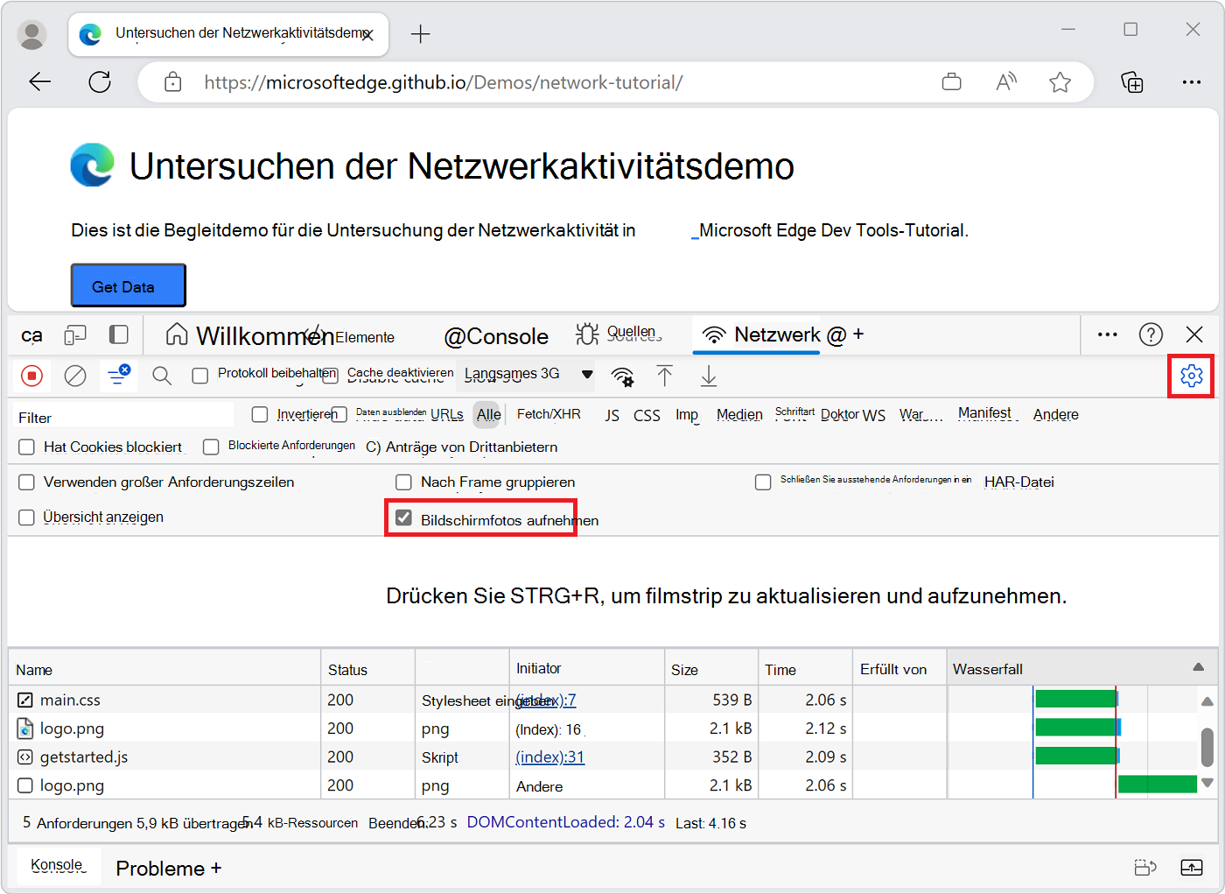Enable the Protokoll beibehalten checkbox

pos(199,375)
